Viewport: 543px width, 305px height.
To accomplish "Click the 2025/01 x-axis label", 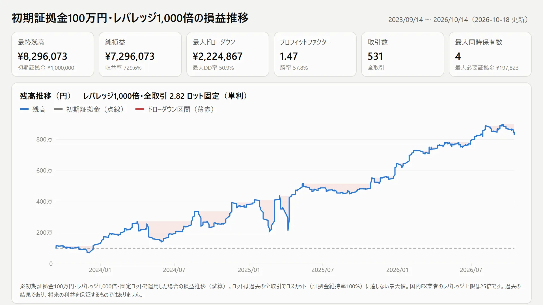I will [x=249, y=270].
